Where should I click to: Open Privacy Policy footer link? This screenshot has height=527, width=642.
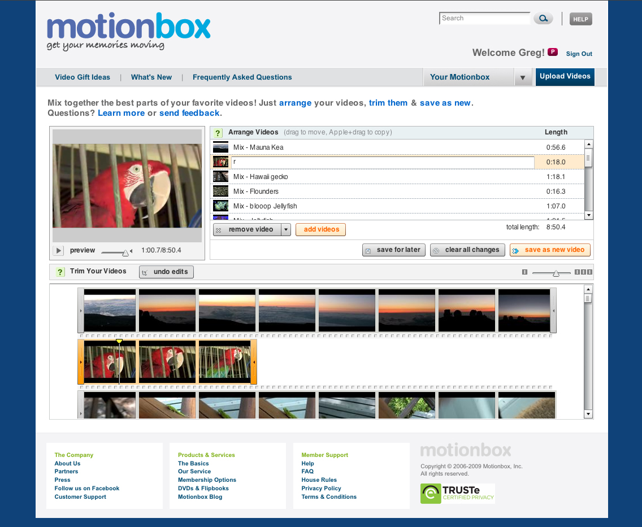(x=321, y=488)
